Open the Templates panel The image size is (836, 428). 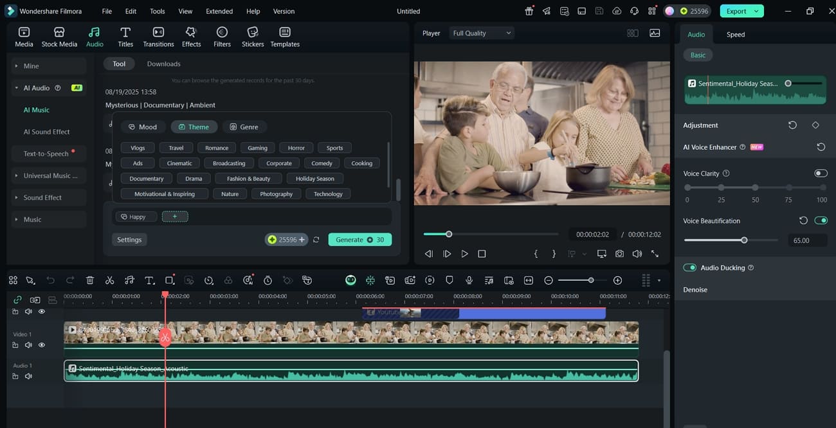pos(285,37)
